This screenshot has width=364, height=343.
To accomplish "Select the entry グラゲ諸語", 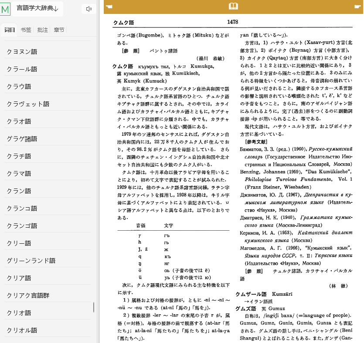I will (x=48, y=138).
